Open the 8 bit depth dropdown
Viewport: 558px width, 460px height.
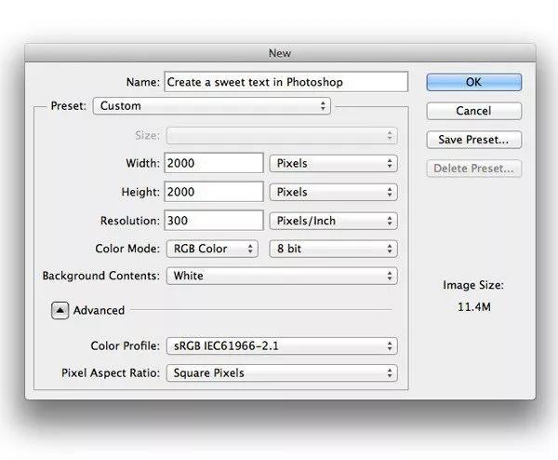pos(333,249)
